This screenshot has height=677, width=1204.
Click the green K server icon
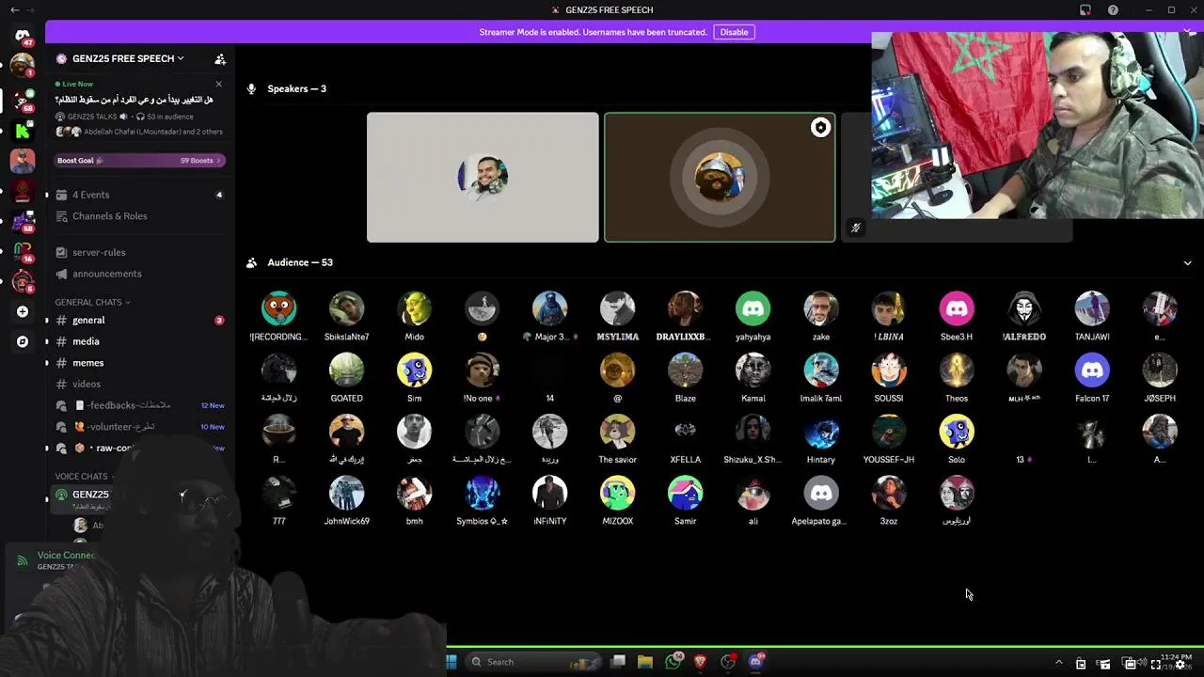[23, 131]
